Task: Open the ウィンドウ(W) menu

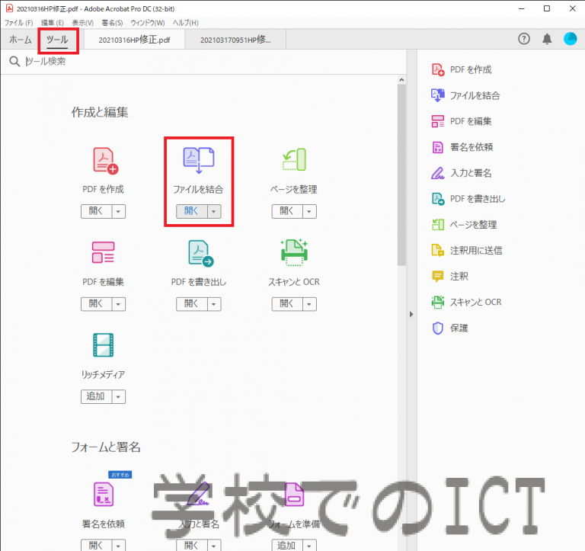Action: pyautogui.click(x=147, y=23)
